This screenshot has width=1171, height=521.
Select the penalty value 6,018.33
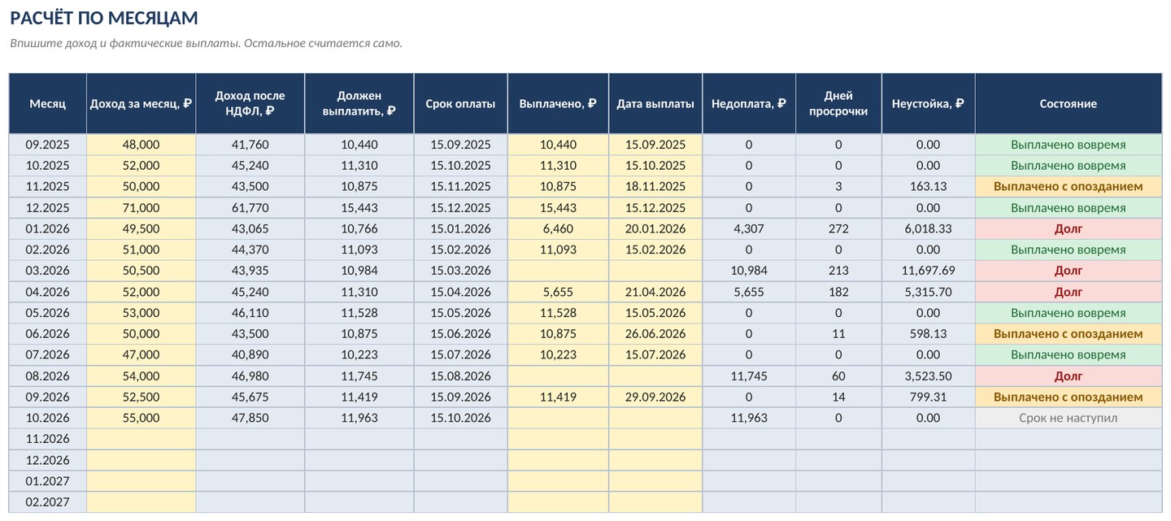coord(928,229)
